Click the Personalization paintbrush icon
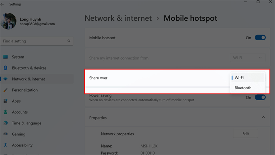Screen dimensions: 275x155 tap(5, 90)
